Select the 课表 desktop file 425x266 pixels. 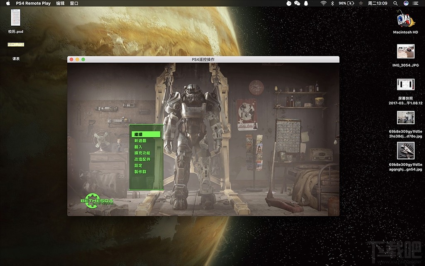point(16,51)
